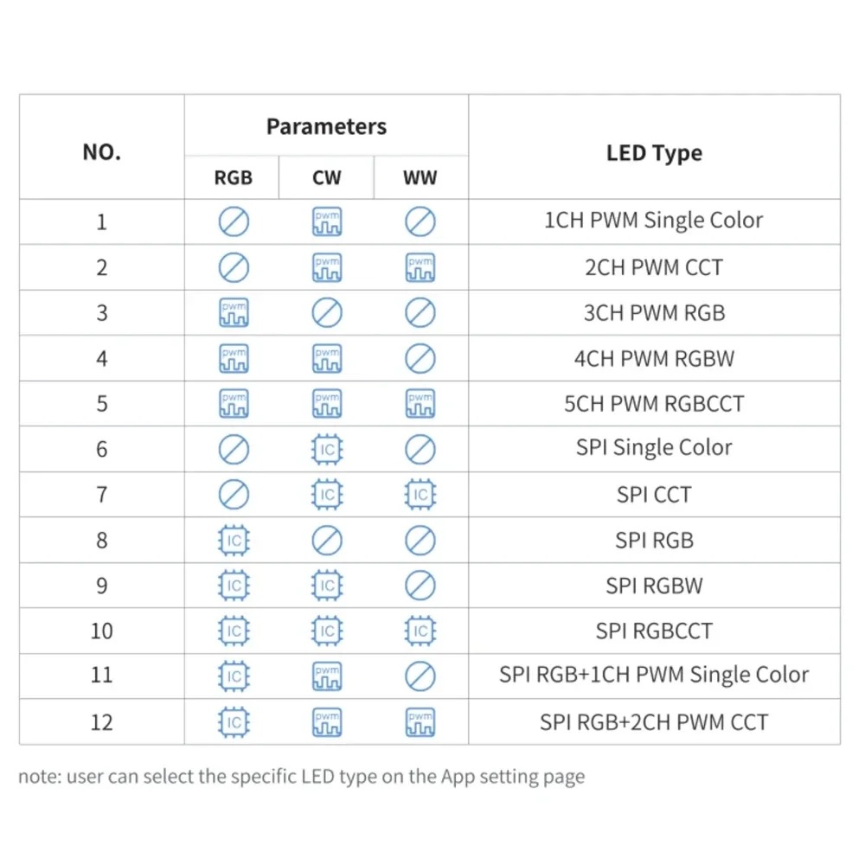Click the PWM icon in row 1 CW column
Image resolution: width=865 pixels, height=865 pixels.
coord(327,221)
